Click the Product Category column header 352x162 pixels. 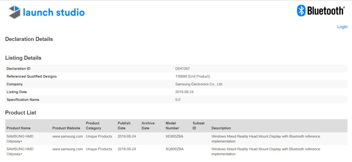pyautogui.click(x=93, y=126)
